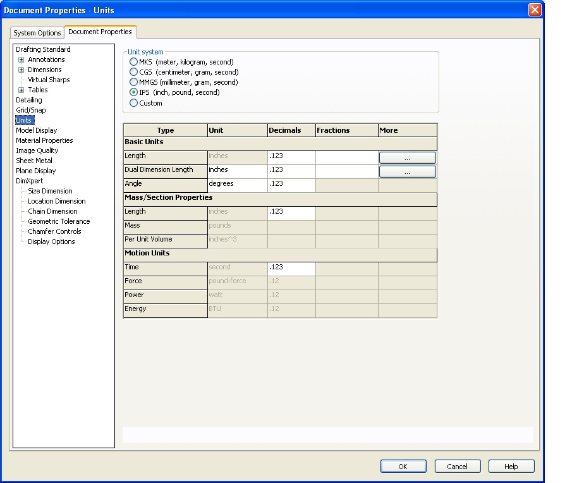584x483 pixels.
Task: Click the Dual Dimension Length unit cell
Action: pyautogui.click(x=238, y=171)
